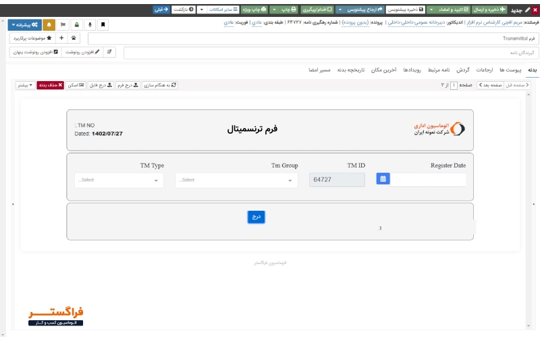Click the paw icon button

(74, 38)
